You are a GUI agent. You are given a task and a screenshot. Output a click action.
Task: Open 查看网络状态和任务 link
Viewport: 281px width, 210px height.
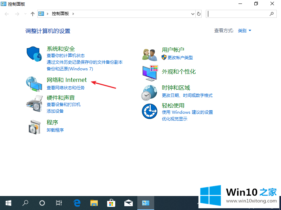coord(66,88)
